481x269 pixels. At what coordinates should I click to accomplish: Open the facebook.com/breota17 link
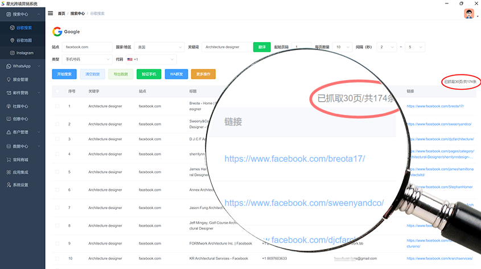tap(435, 106)
